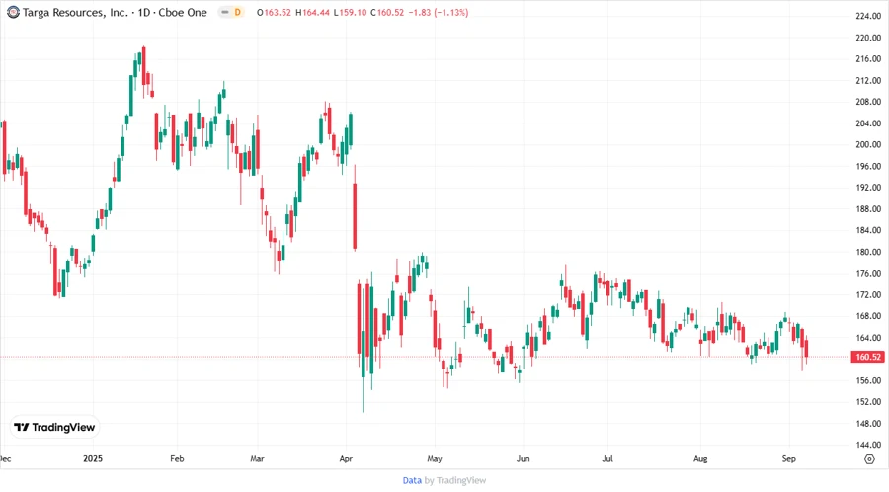Viewport: 889px width, 492px height.
Task: Open chart settings gear icon
Action: [x=869, y=459]
